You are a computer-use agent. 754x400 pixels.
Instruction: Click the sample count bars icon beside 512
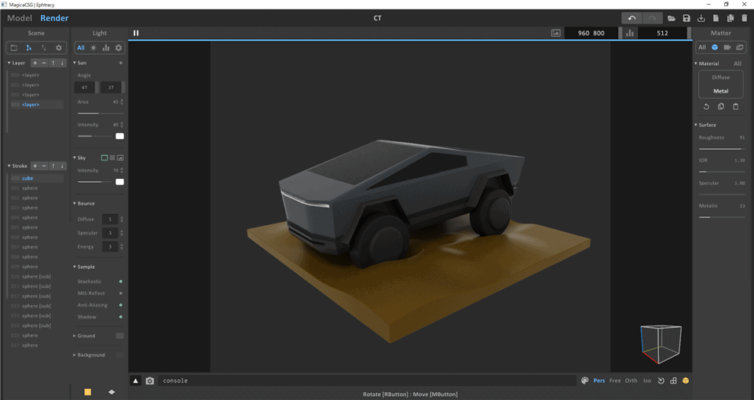pos(629,33)
